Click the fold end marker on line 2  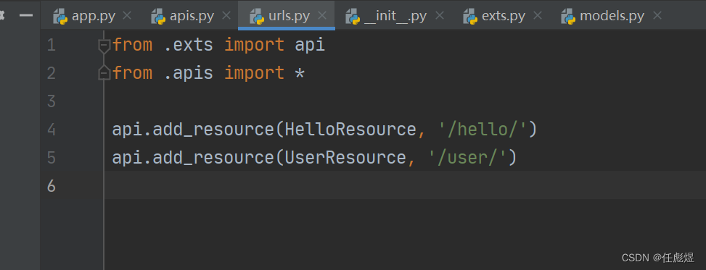tap(104, 73)
